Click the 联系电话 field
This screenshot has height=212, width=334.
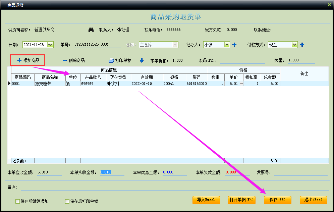pyautogui.click(x=183, y=30)
